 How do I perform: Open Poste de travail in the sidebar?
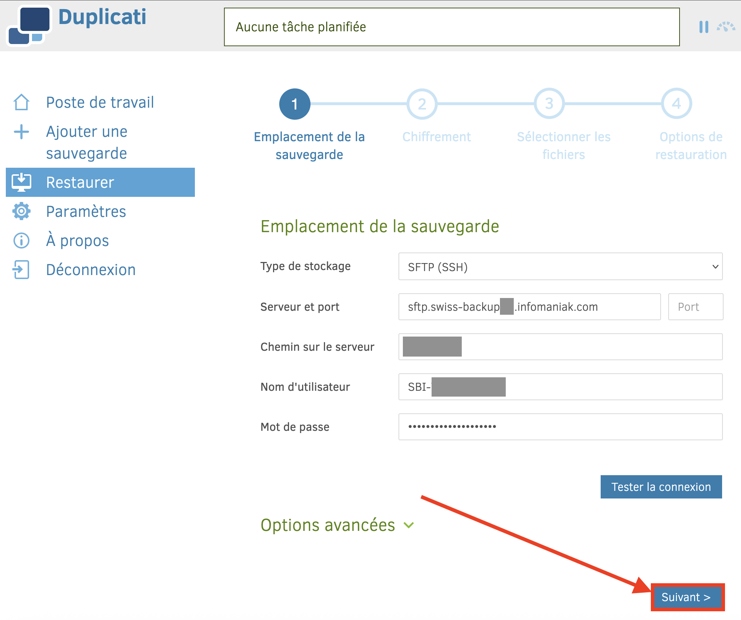100,102
